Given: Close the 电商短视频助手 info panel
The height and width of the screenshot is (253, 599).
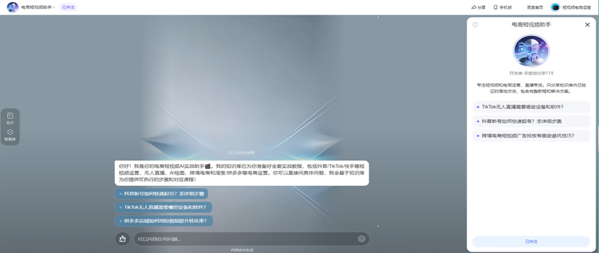Looking at the screenshot, I should 588,25.
